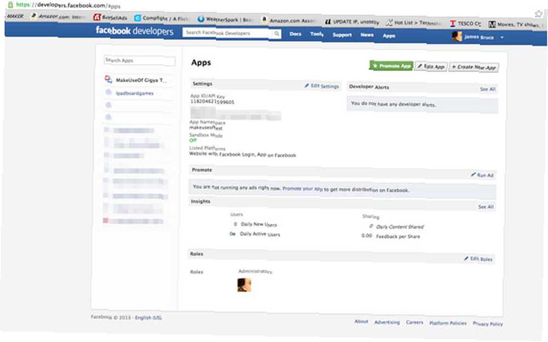Open the Movies, TV shows bookmark
Image resolution: width=548 pixels, height=342 pixels.
[517, 25]
